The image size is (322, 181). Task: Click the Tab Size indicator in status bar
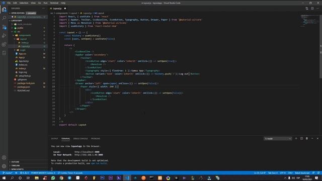click(x=273, y=173)
